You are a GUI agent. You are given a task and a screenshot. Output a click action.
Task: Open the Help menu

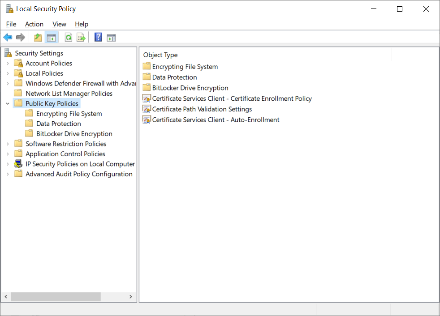pyautogui.click(x=82, y=24)
